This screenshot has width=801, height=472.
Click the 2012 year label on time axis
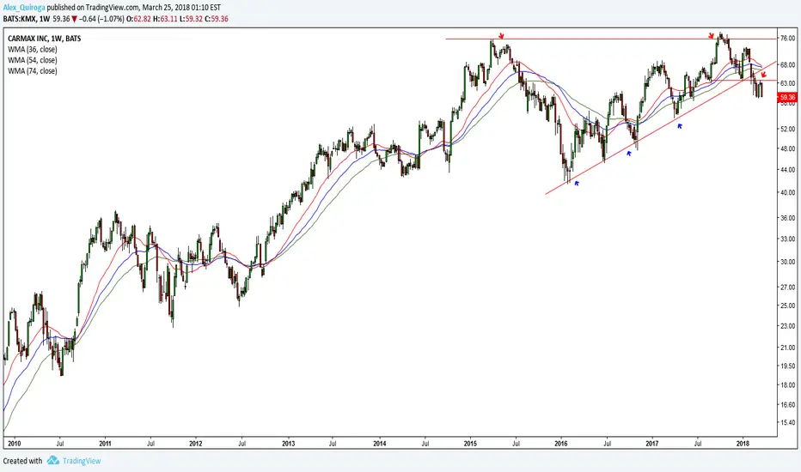click(196, 444)
